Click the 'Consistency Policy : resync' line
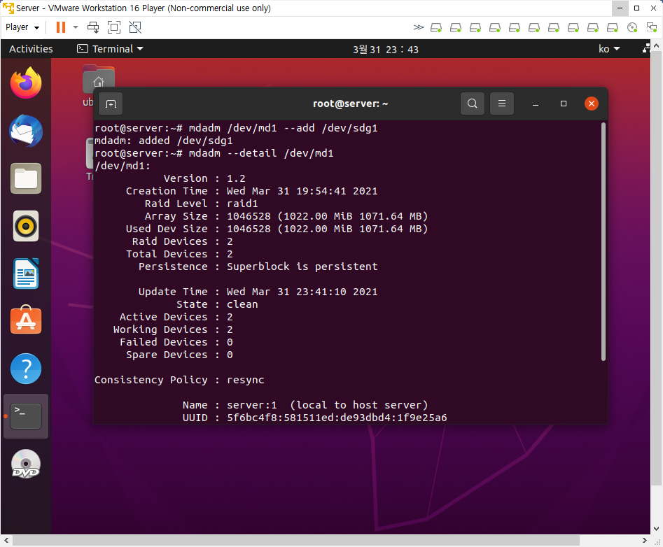 point(179,380)
